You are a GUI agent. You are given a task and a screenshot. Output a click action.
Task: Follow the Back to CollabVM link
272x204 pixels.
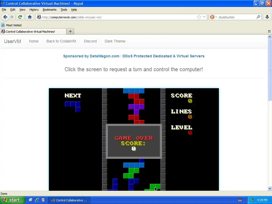[61, 41]
